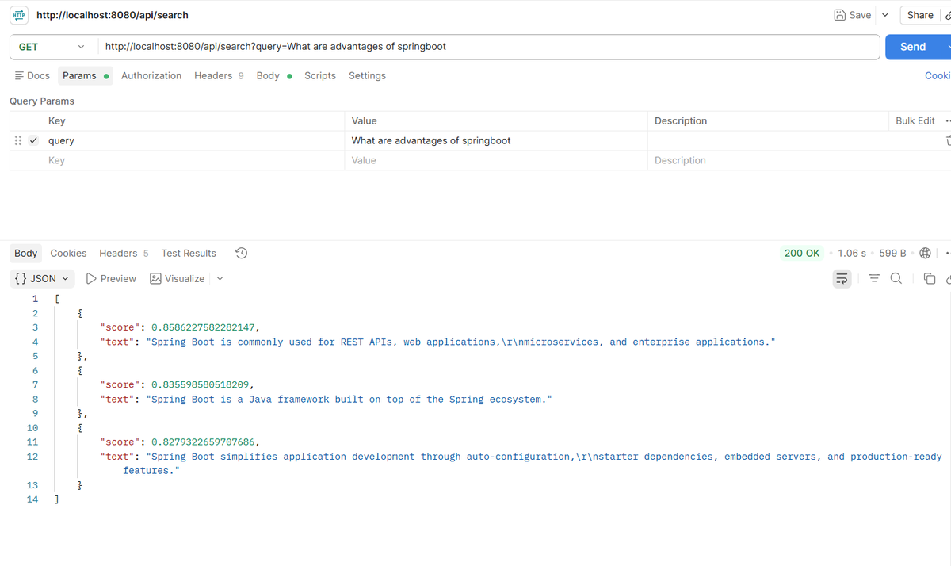Click Bulk Edit
Screen dimensions: 951x566
click(x=915, y=120)
